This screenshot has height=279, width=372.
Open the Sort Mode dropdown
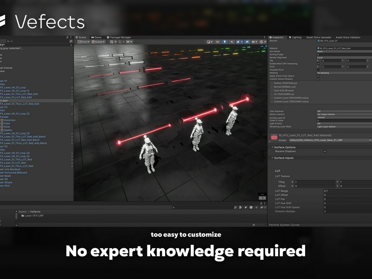[344, 51]
